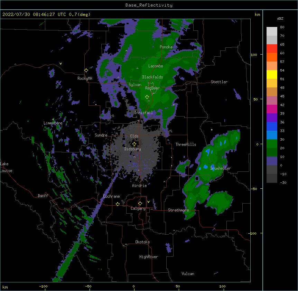
Task: Pick the slate blue 0-10 dBZ swatch
Action: [272, 161]
